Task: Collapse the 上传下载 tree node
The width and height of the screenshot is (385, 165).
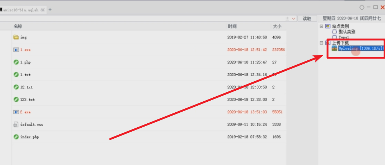Action: 321,43
